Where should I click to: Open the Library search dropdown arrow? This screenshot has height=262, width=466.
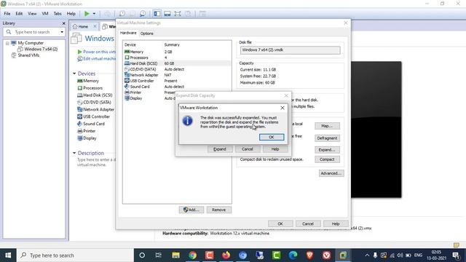point(62,32)
